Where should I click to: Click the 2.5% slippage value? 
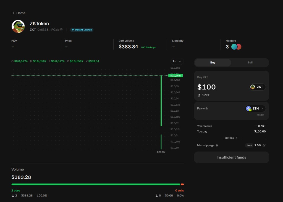click(x=258, y=145)
